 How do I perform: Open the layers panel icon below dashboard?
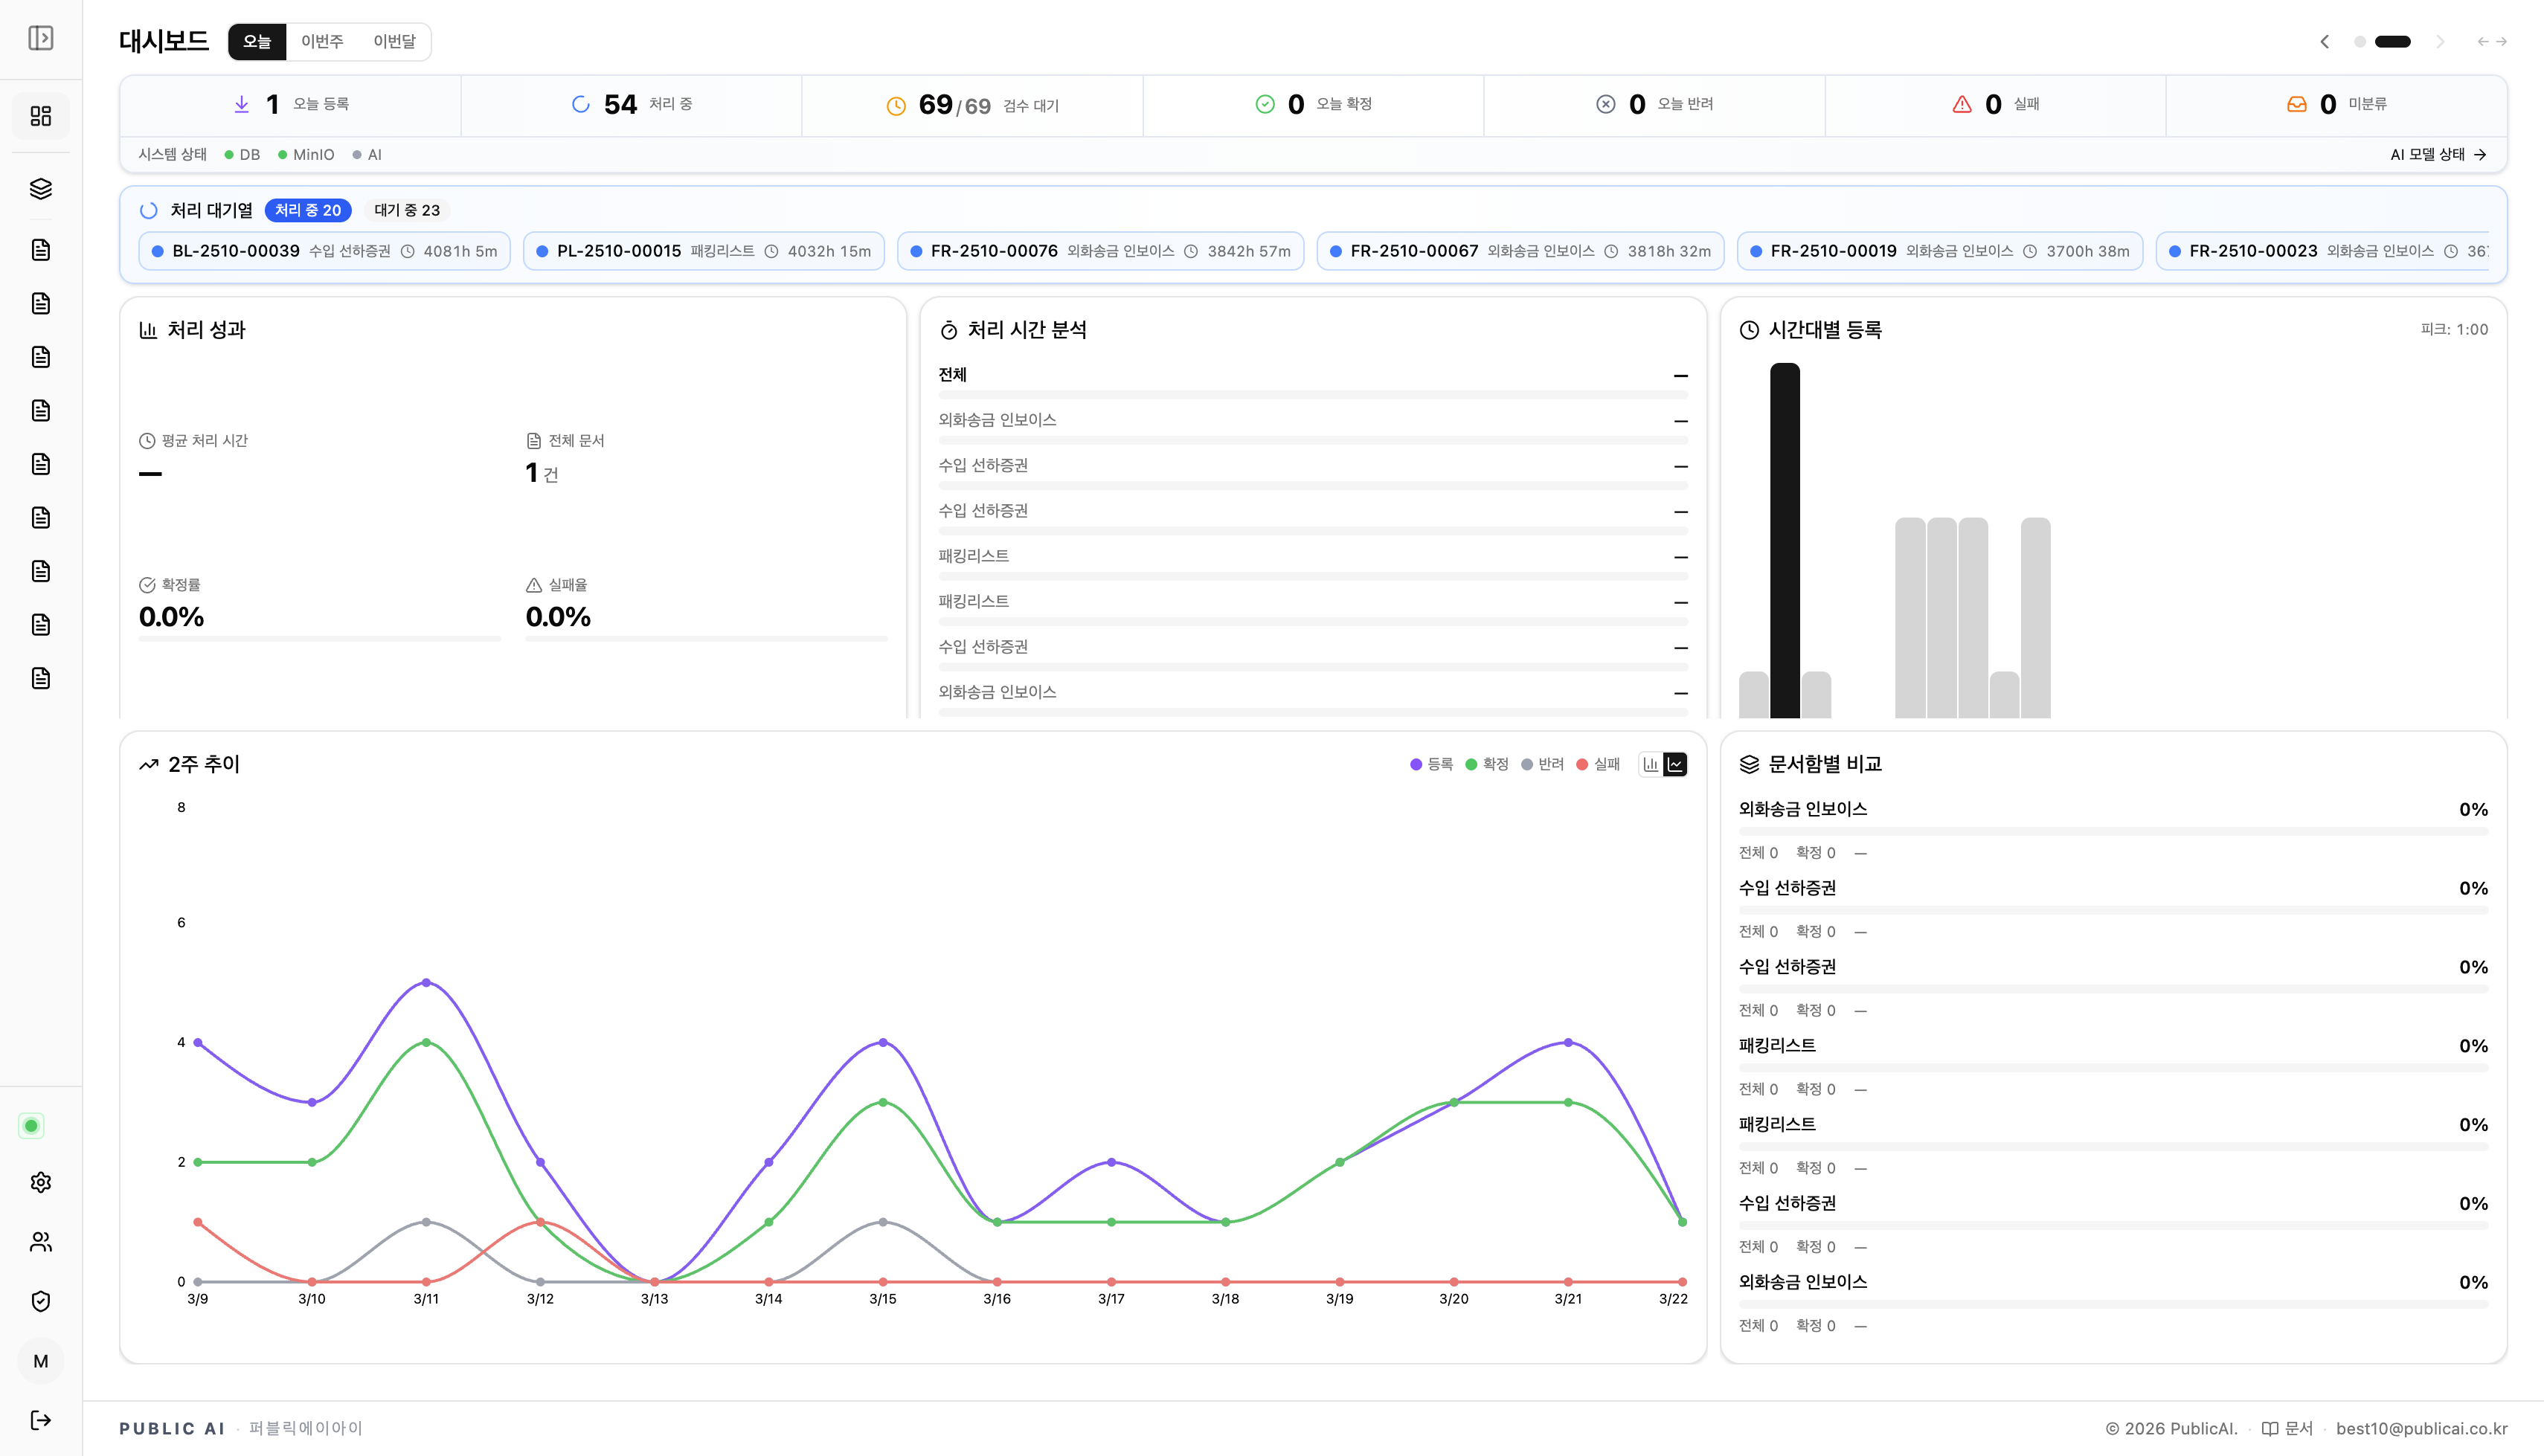tap(40, 188)
